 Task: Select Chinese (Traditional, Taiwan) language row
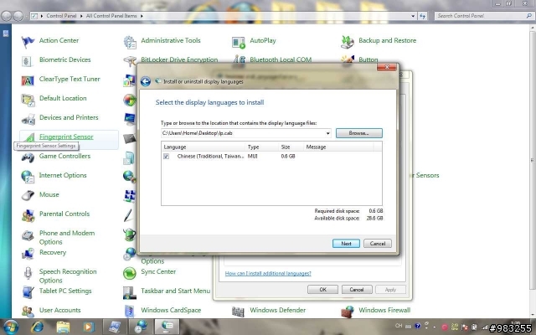271,157
